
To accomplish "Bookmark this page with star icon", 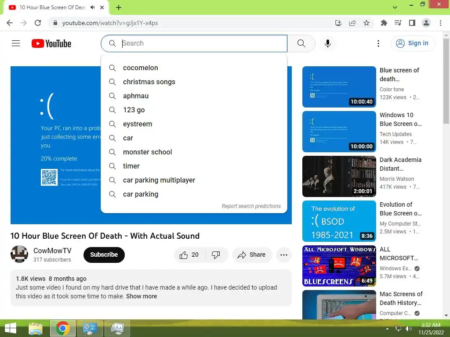I will click(x=367, y=23).
